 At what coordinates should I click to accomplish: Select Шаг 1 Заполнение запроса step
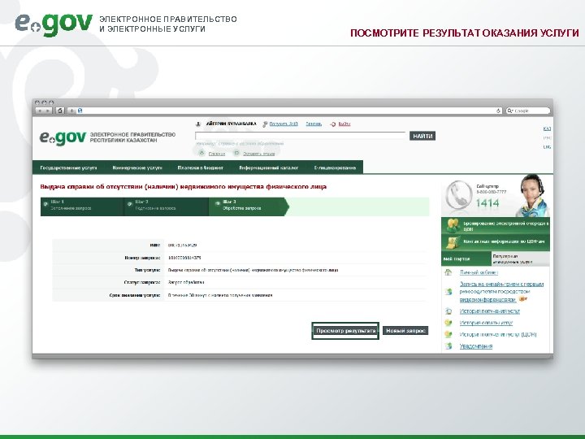coord(82,206)
